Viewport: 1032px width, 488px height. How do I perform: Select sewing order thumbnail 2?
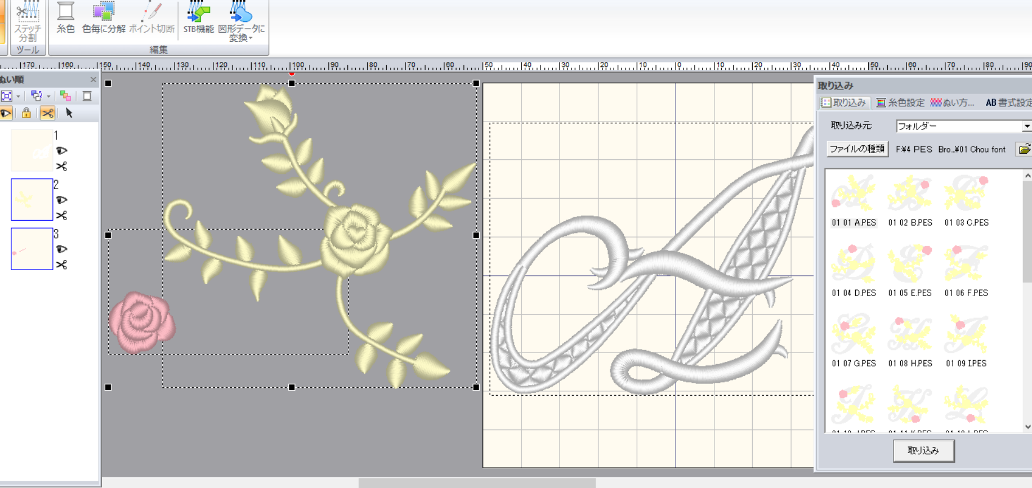[32, 199]
